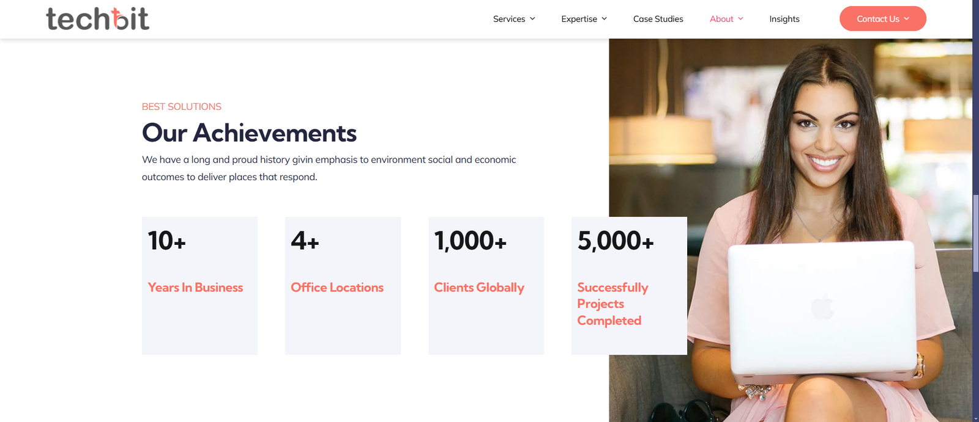Click the 1,000+ statistic number
The height and width of the screenshot is (422, 979).
tap(471, 241)
